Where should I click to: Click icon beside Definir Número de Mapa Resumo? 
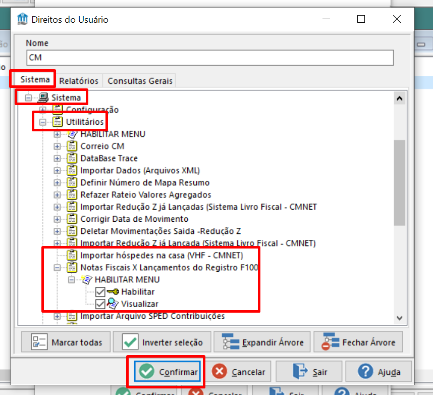72,182
